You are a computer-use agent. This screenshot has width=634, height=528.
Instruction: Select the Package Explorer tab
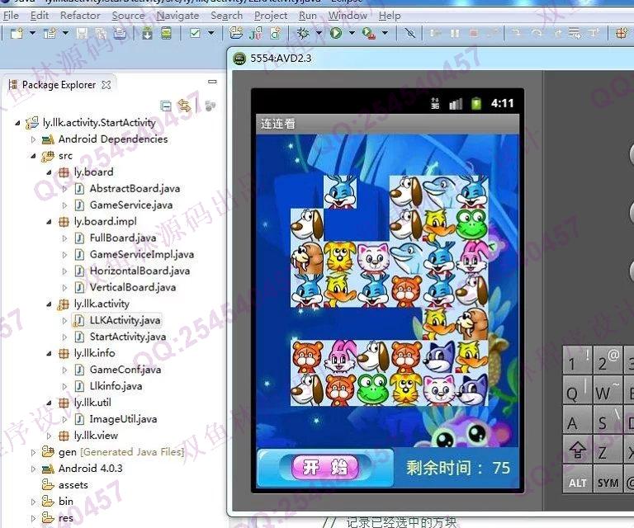point(59,84)
